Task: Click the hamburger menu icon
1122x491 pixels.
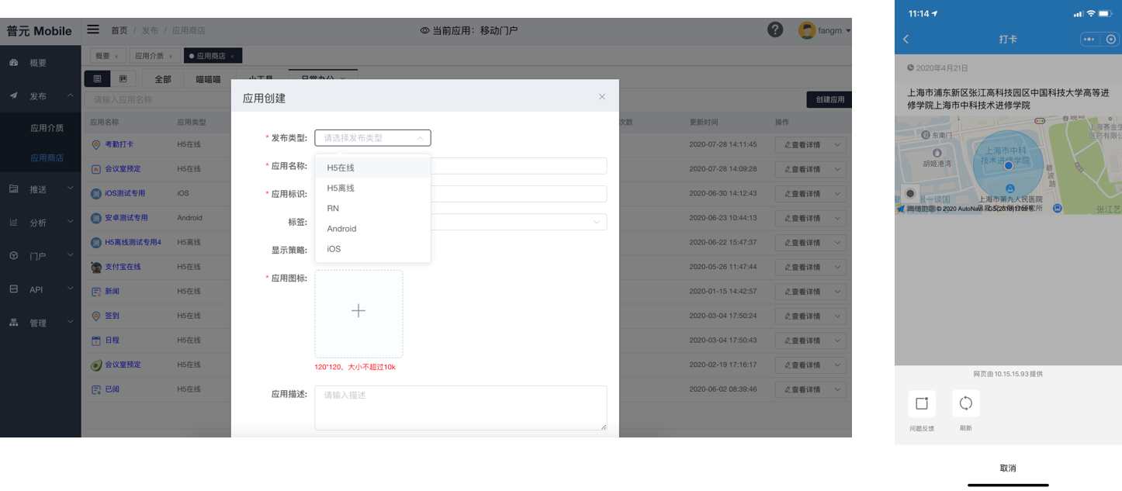Action: (93, 29)
